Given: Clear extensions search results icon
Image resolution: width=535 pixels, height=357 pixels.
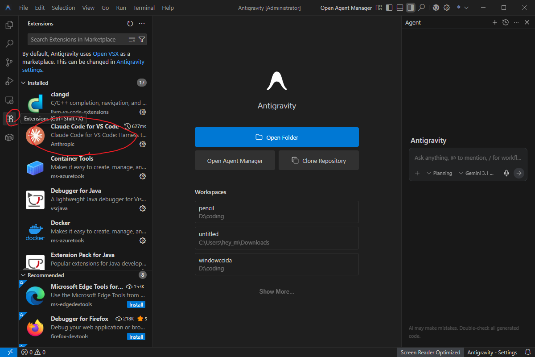Looking at the screenshot, I should [132, 39].
